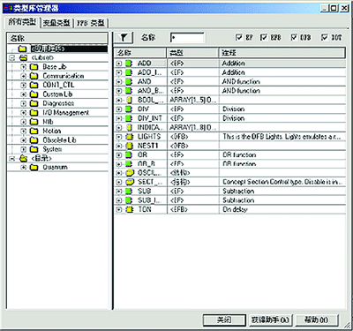Sort by the name column header in list
This screenshot has height=331, width=353.
(140, 53)
